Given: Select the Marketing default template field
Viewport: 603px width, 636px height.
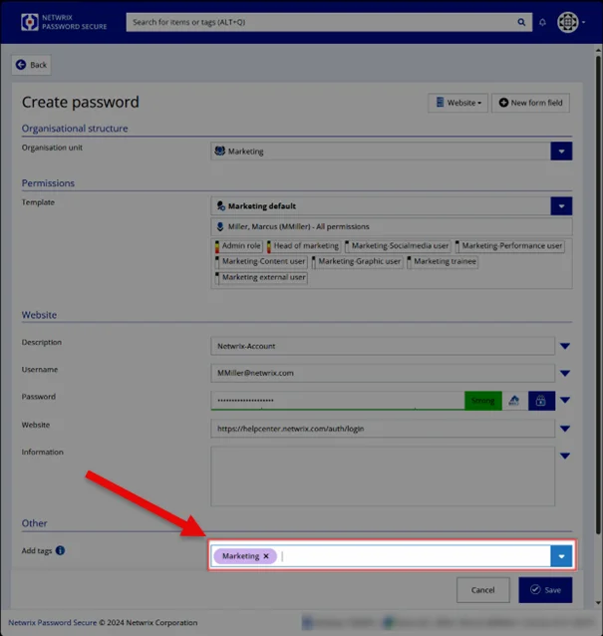Looking at the screenshot, I should (x=381, y=206).
